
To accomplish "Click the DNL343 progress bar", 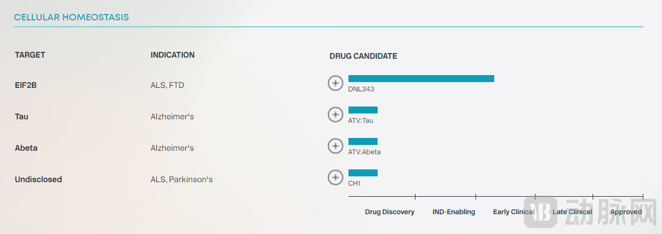I will click(421, 79).
